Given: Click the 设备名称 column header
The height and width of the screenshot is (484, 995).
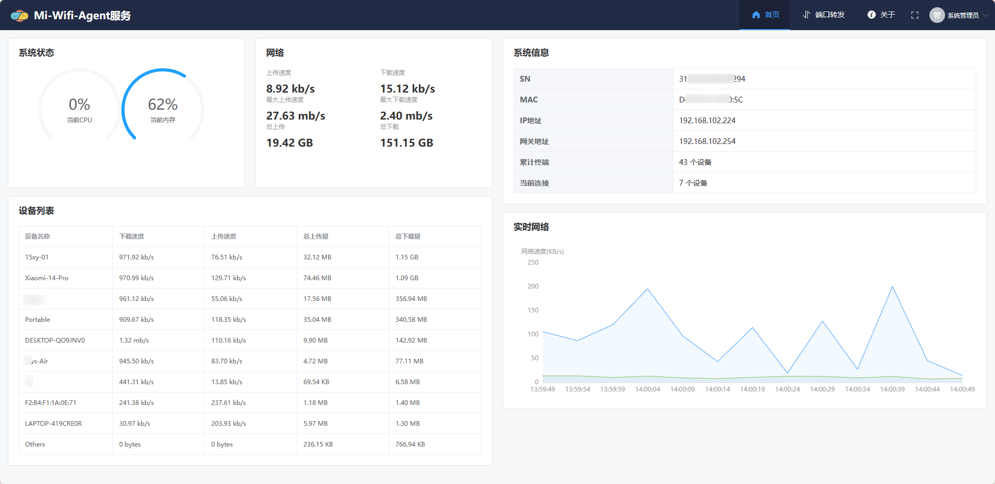Looking at the screenshot, I should (37, 237).
